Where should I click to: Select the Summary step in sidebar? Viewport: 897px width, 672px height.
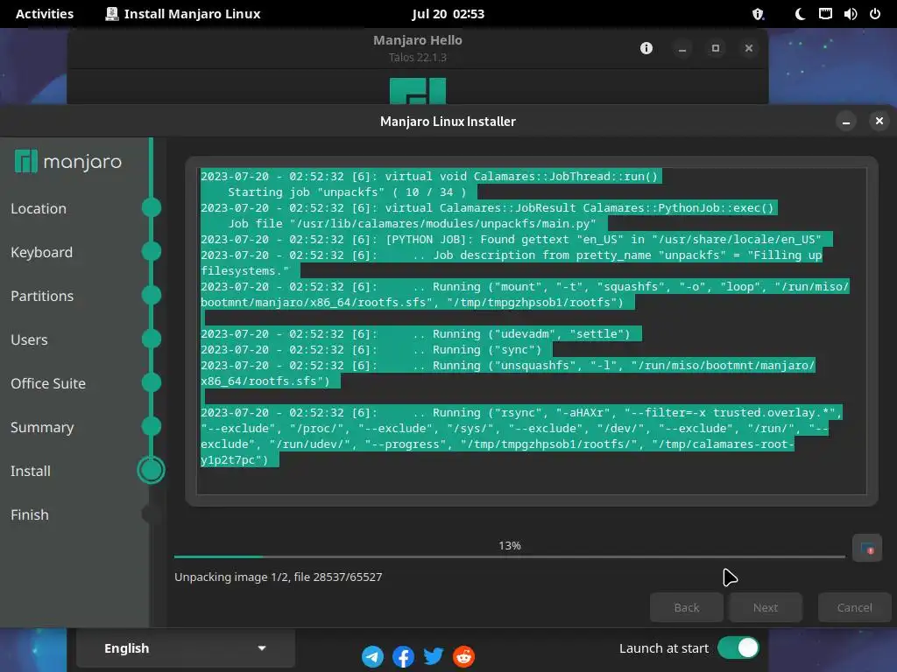(42, 427)
